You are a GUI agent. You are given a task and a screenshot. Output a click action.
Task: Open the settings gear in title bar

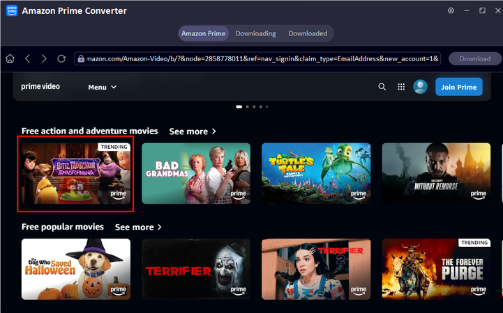click(451, 10)
